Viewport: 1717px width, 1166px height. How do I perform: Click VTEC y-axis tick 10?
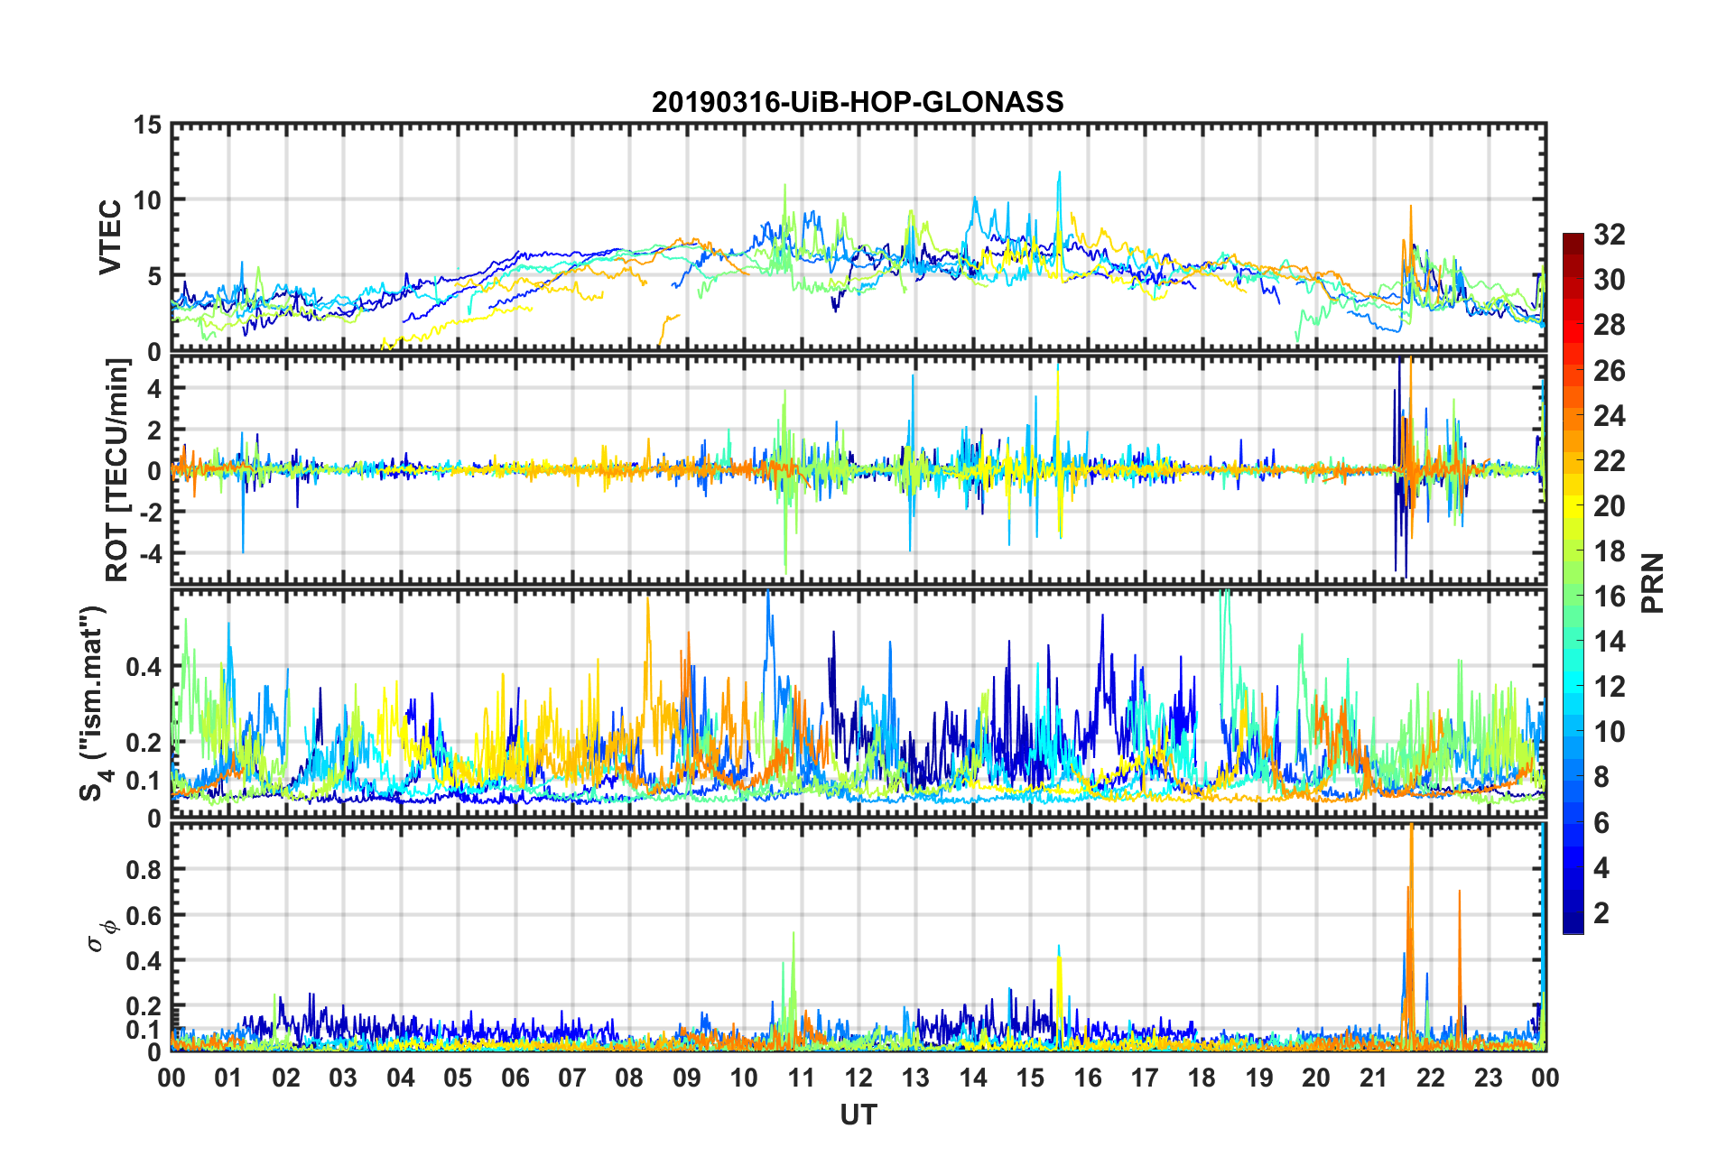147,200
